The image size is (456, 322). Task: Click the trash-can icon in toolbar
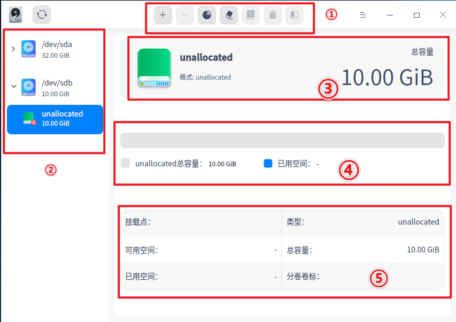click(272, 16)
